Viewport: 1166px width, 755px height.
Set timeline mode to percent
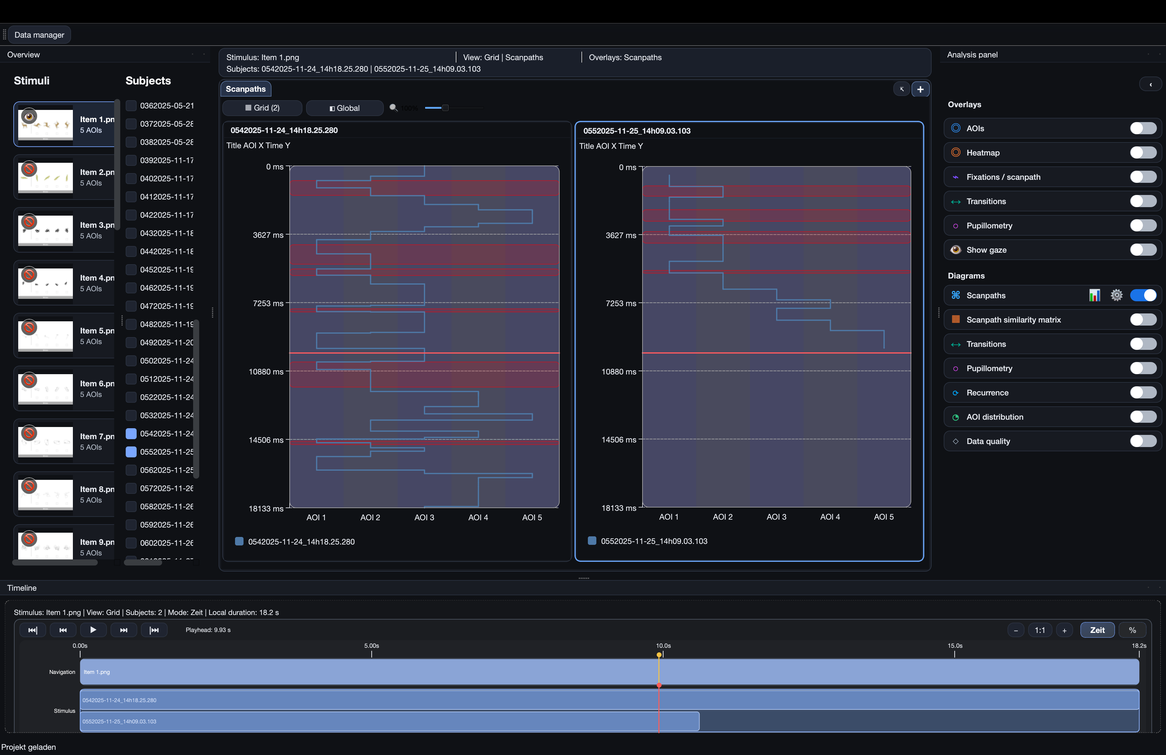[x=1132, y=630]
